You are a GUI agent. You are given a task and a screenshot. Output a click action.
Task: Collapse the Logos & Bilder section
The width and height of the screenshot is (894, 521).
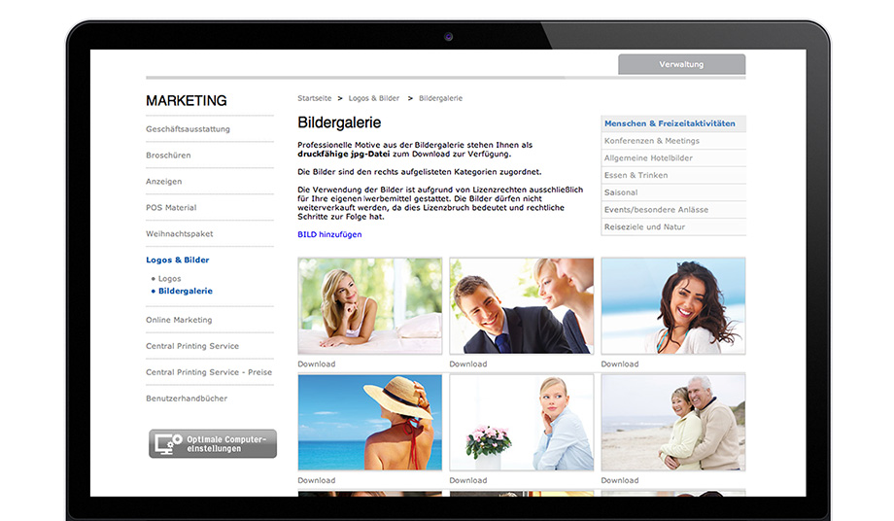(177, 260)
